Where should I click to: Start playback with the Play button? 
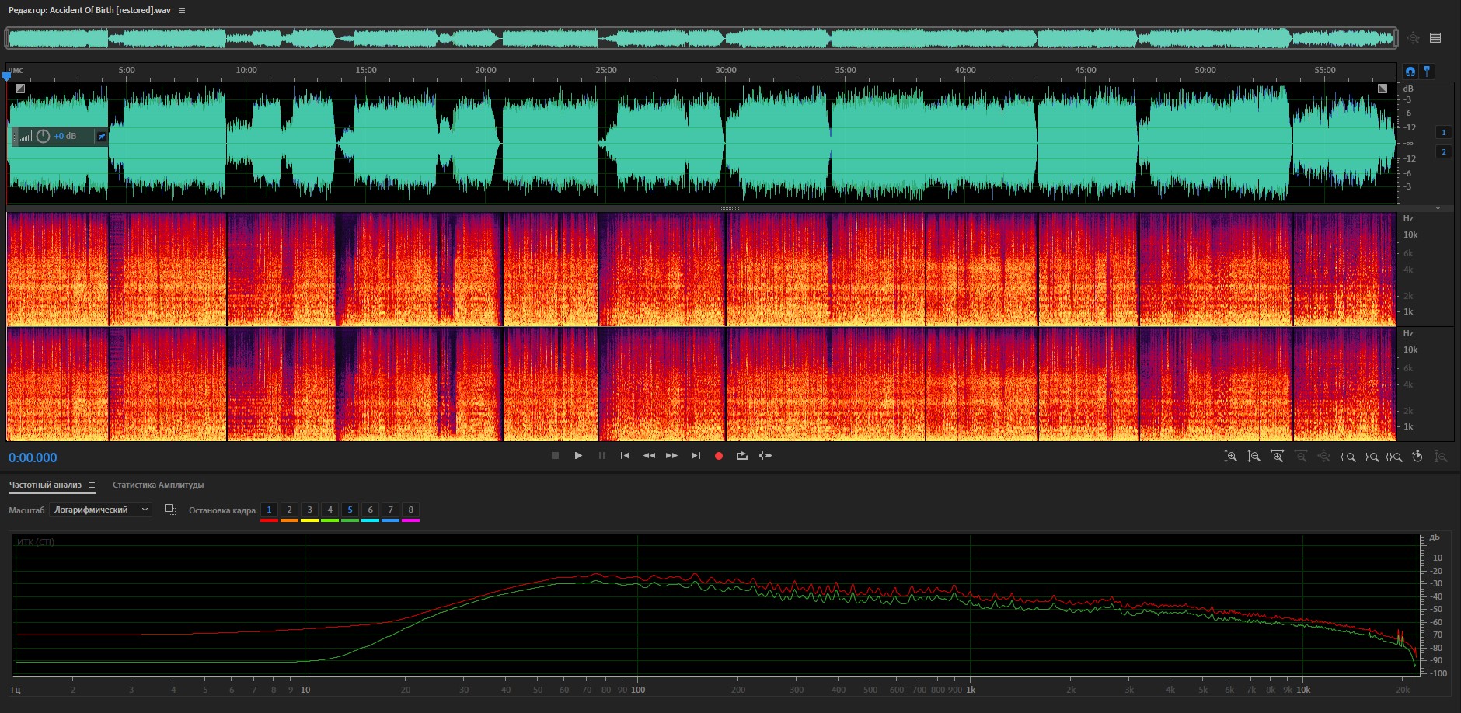click(578, 456)
